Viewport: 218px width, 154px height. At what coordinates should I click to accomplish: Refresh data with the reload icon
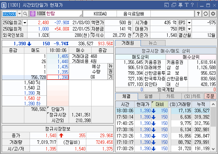[x=206, y=14]
